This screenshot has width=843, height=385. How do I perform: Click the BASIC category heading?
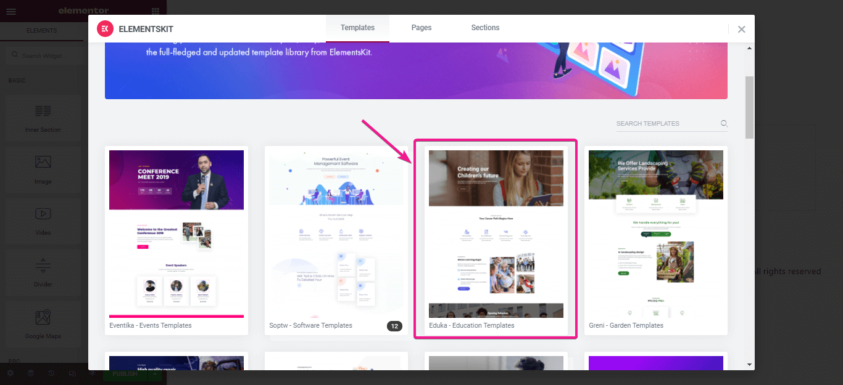(17, 81)
